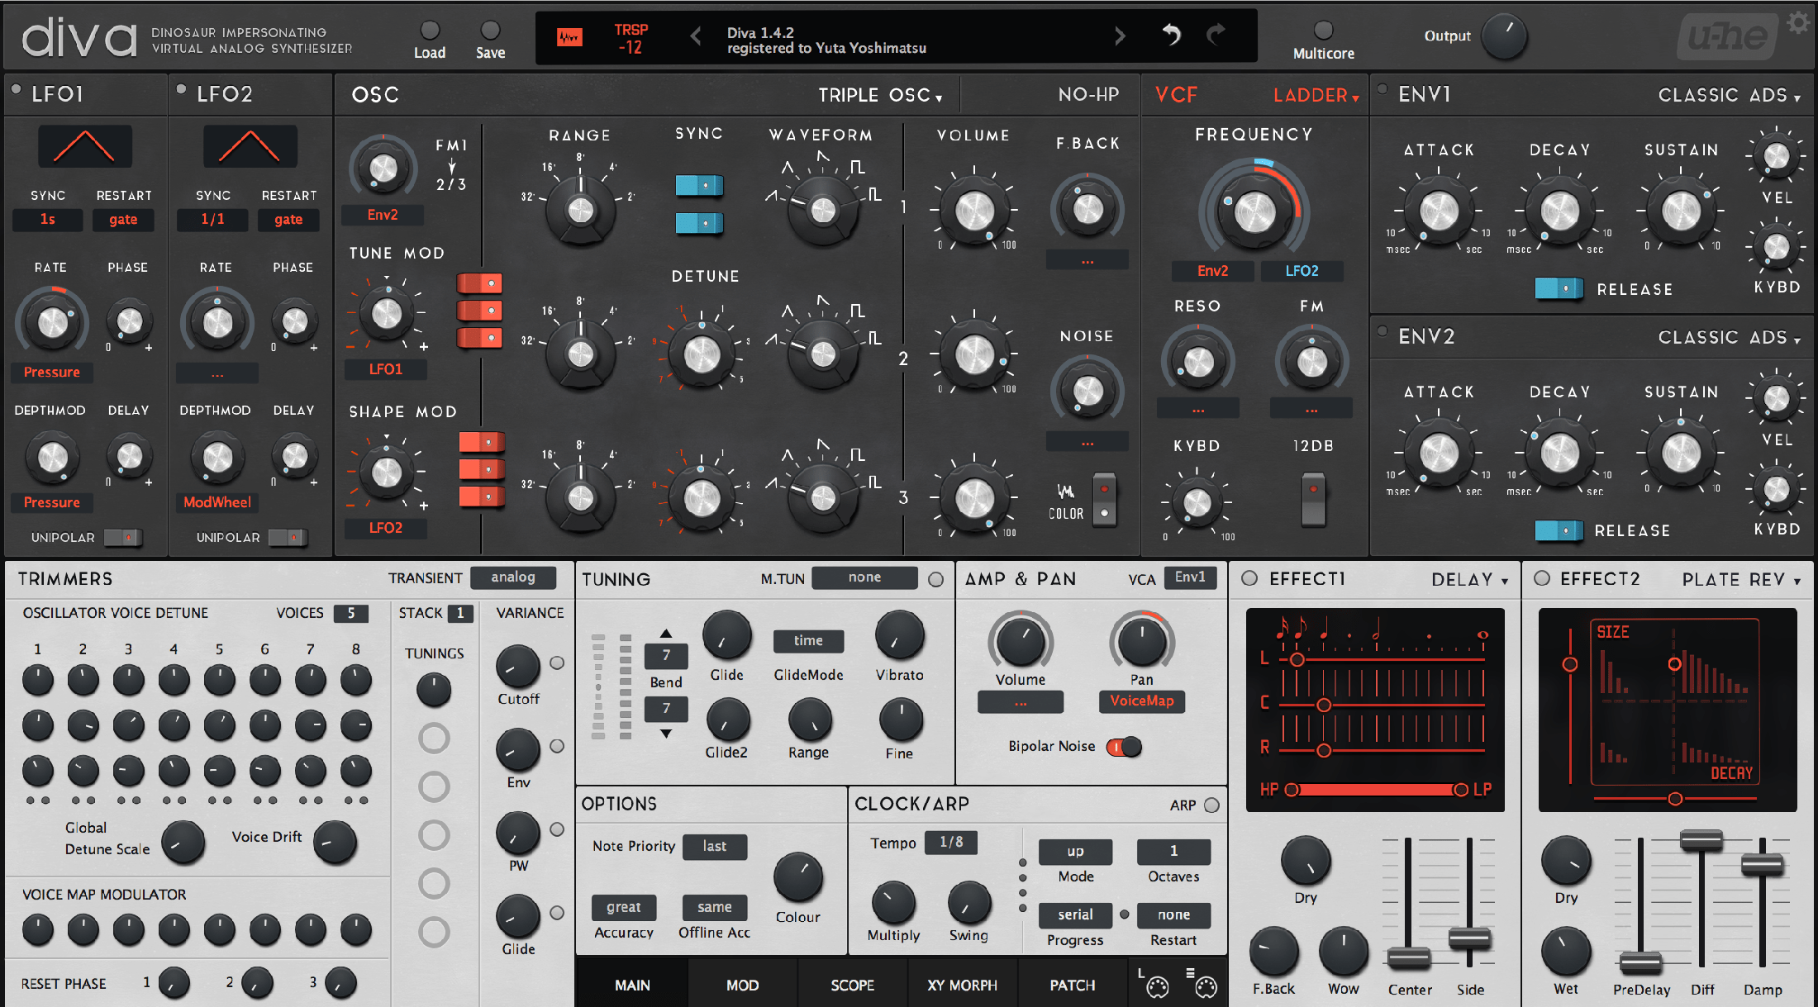The image size is (1818, 1007).
Task: Increase bend range with up arrow
Action: coord(666,634)
